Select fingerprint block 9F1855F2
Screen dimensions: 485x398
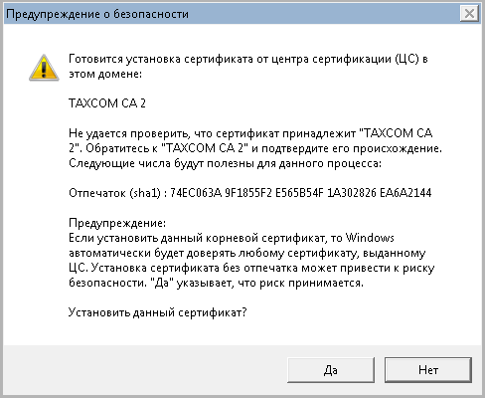248,193
